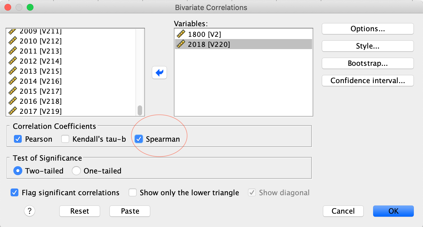Uncheck the Pearson correlation checkbox
This screenshot has height=227, width=423.
coord(18,139)
